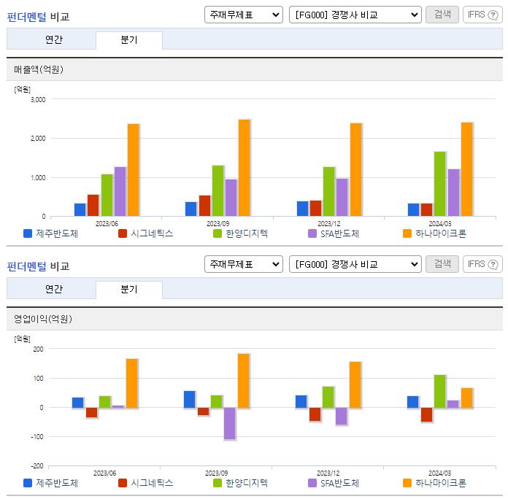Screen dimensions: 508x499
Task: Click the red 시그네틱스 revenue bar for 2023/06
Action: (x=93, y=205)
